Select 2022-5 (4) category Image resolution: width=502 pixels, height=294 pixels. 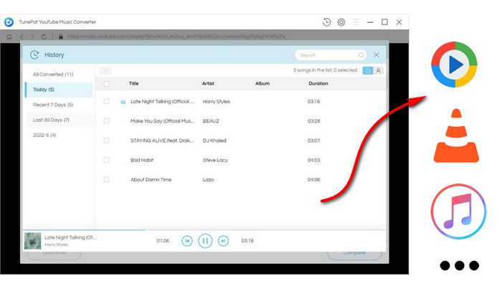tap(60, 135)
